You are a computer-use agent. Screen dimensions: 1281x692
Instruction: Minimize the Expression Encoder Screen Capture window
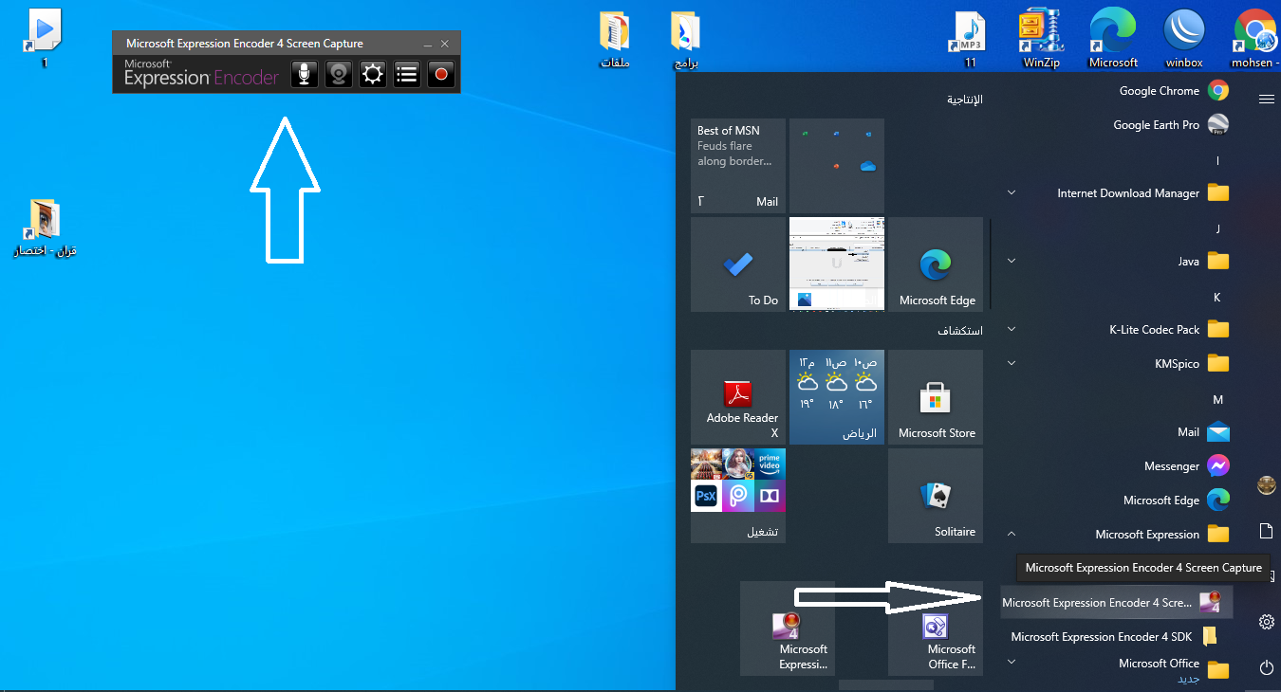(428, 44)
